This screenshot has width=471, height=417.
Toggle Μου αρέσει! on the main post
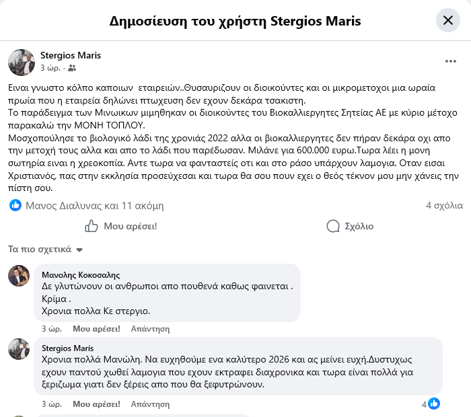pyautogui.click(x=121, y=226)
